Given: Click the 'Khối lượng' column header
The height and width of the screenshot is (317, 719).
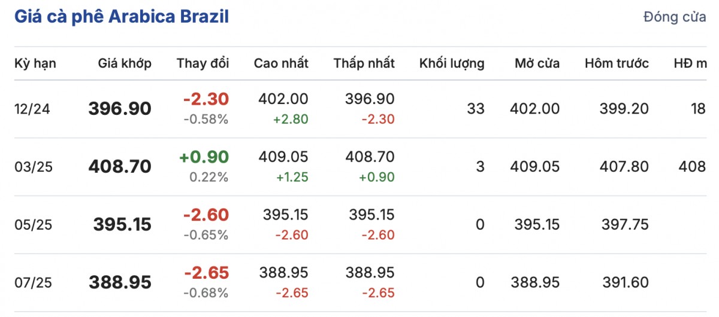Looking at the screenshot, I should (452, 63).
